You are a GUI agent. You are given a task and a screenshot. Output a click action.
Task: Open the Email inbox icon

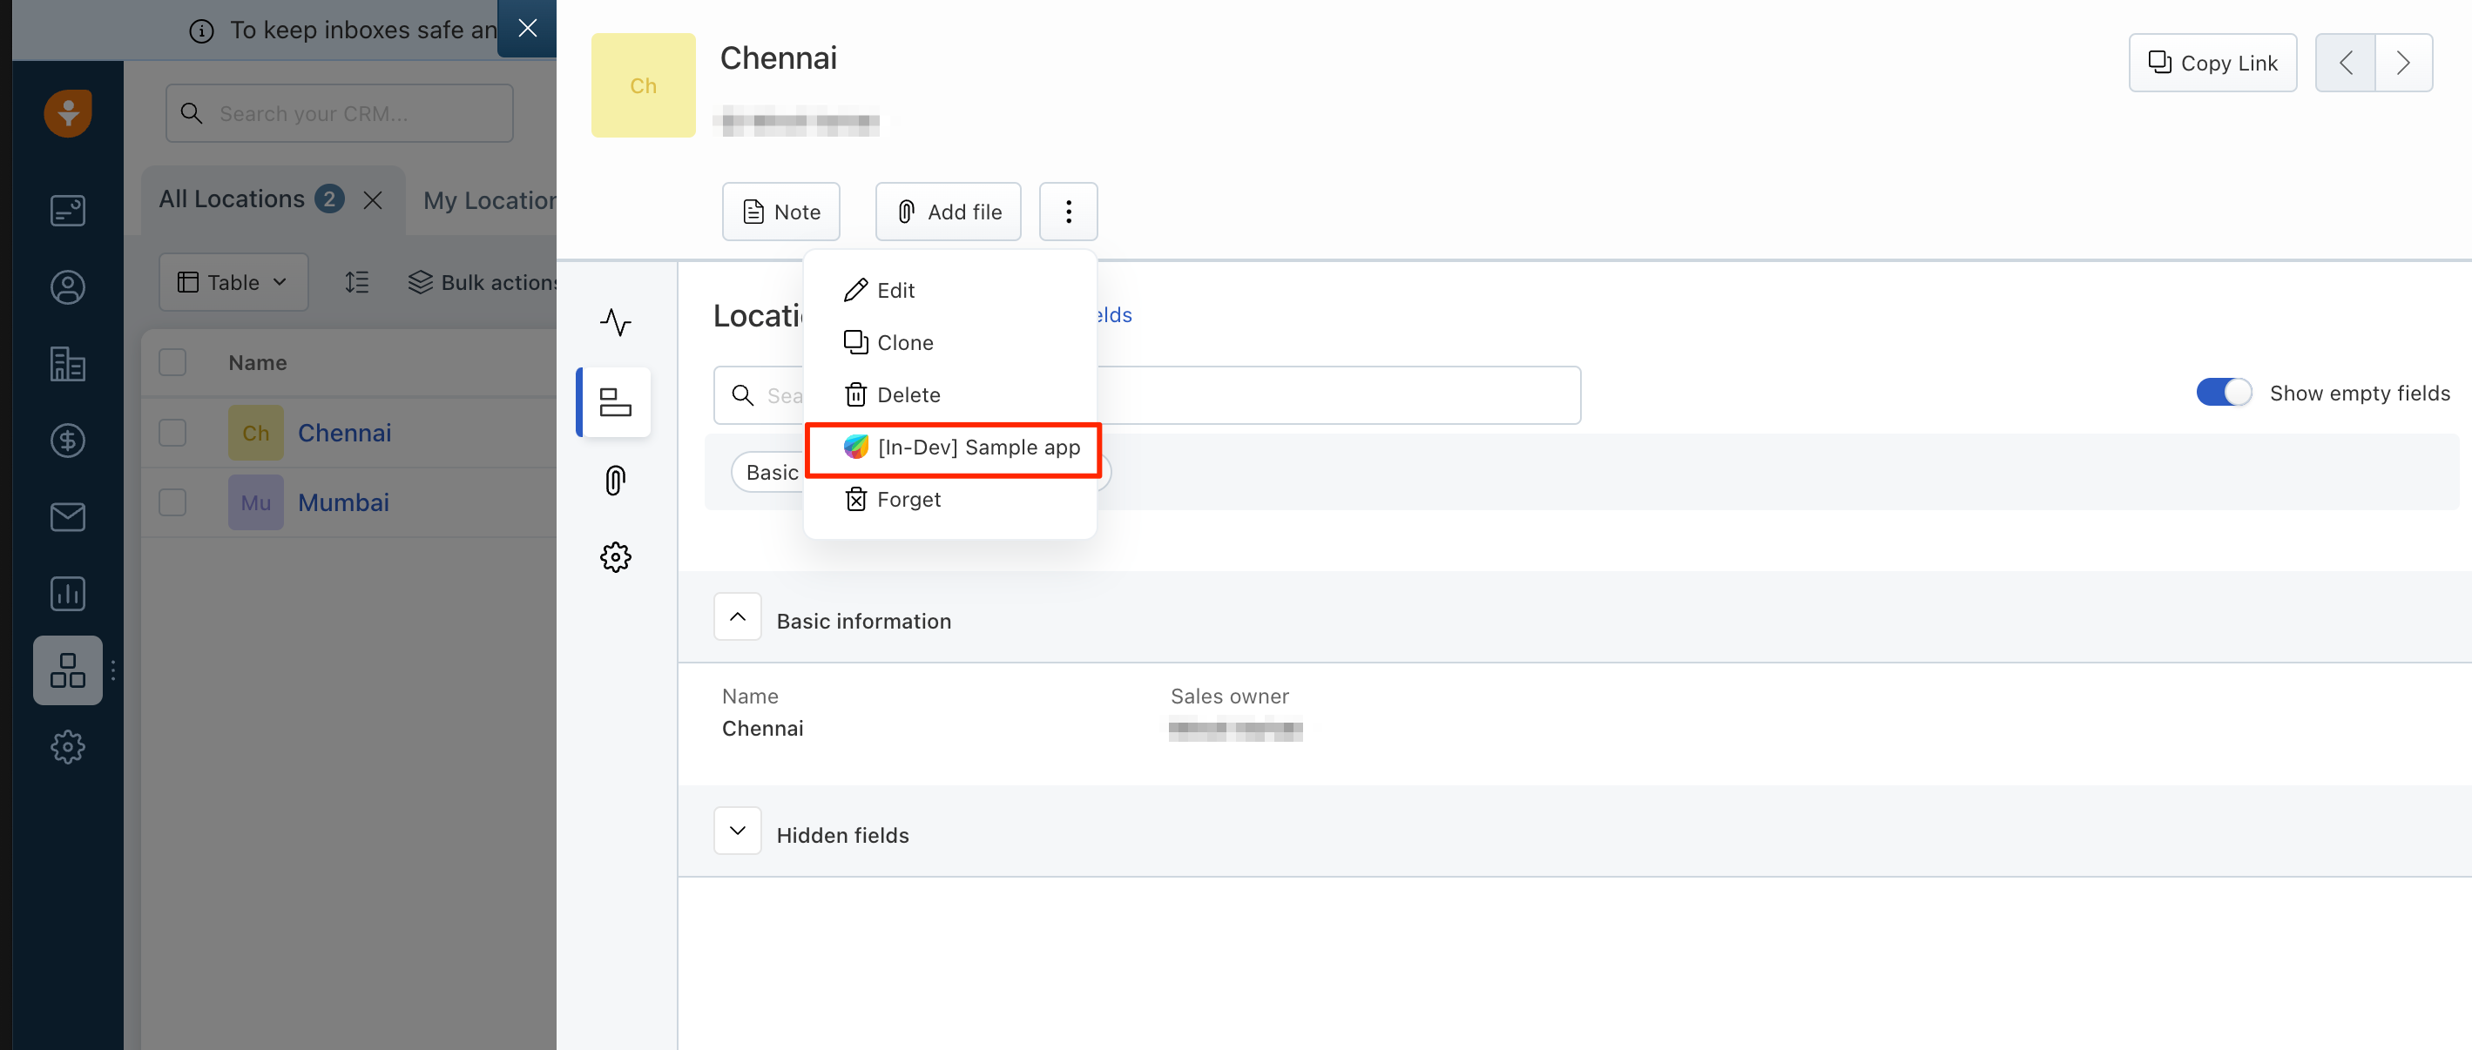click(67, 517)
